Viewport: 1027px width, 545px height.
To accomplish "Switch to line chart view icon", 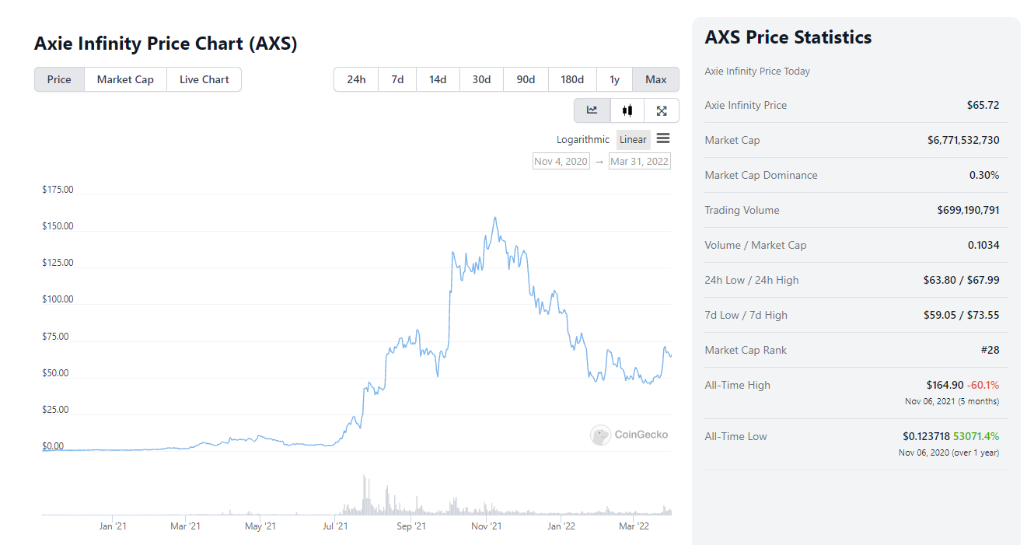I will (592, 110).
